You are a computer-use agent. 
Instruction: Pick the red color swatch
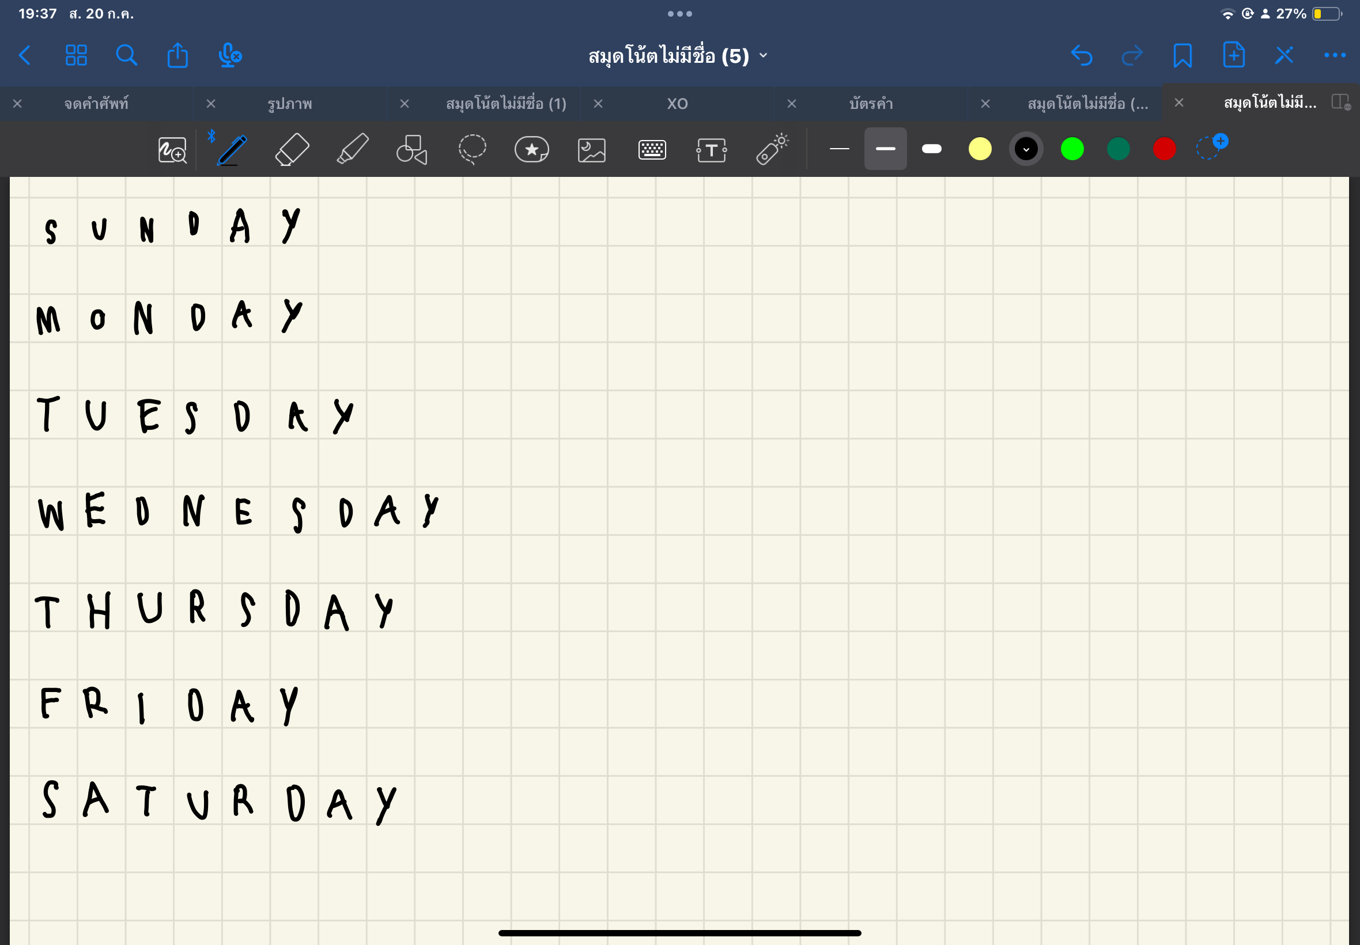coord(1164,149)
